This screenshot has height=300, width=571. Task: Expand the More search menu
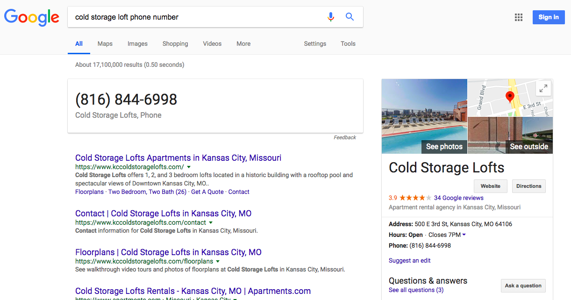[243, 43]
